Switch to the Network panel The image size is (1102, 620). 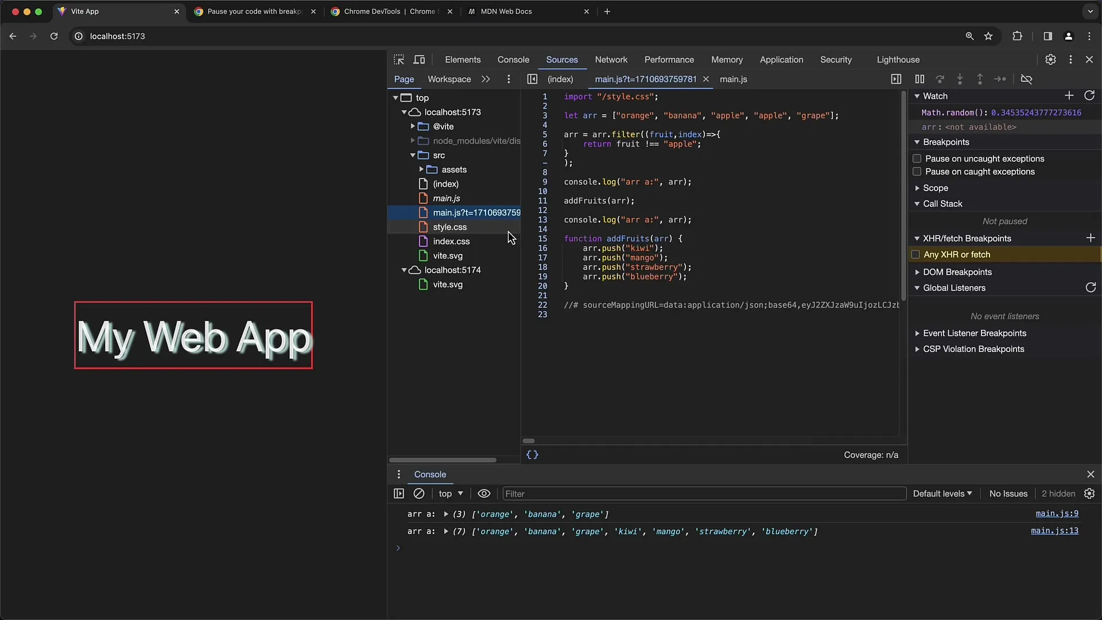(x=611, y=60)
